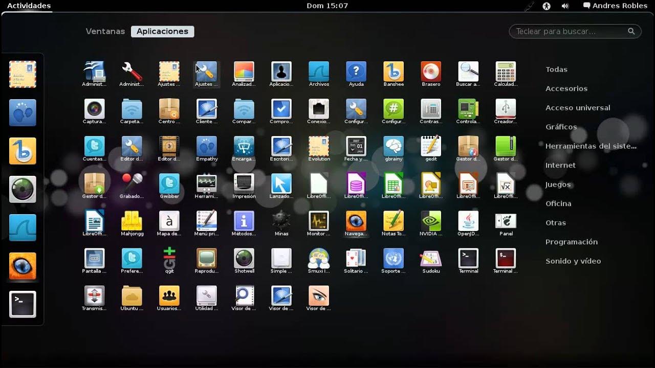655x368 pixels.
Task: Filter by Oficina category
Action: (558, 203)
